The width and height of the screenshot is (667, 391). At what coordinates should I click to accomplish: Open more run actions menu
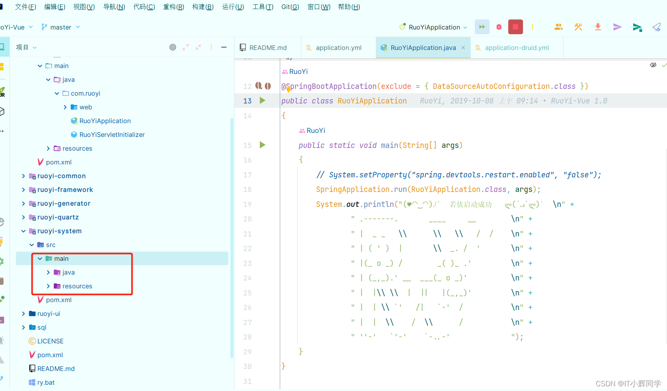tap(532, 27)
